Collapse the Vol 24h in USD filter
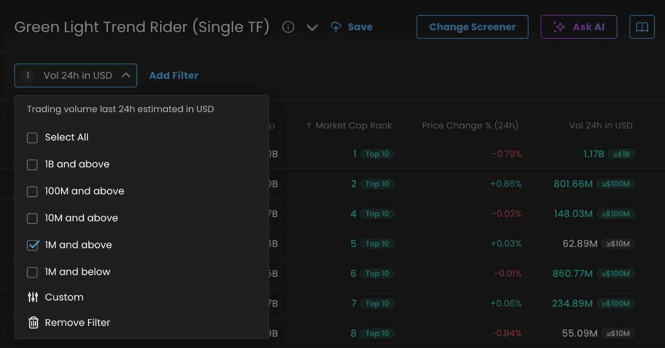665x348 pixels. (126, 75)
